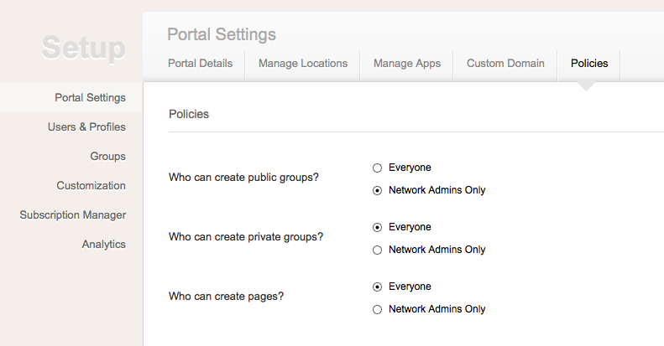Viewport: 664px width, 346px height.
Task: Switch to the Portal Details tab
Action: pos(200,64)
